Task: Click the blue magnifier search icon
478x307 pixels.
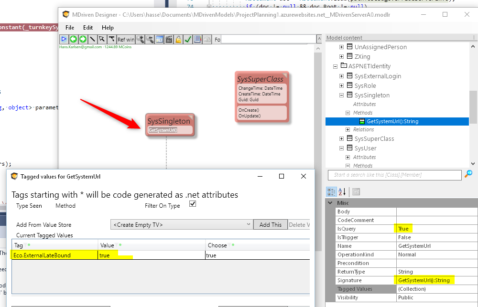Action: [468, 174]
